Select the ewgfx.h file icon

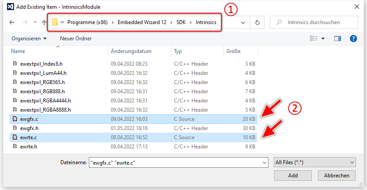pyautogui.click(x=15, y=128)
